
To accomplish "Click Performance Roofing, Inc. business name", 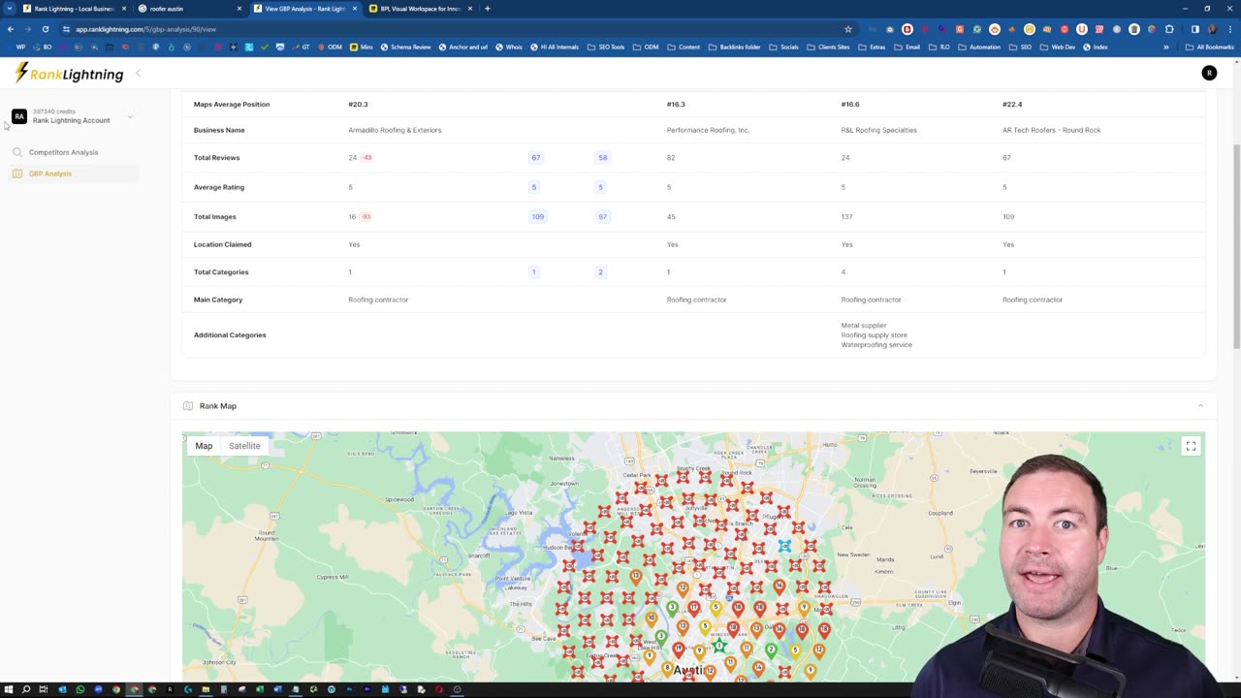I will pyautogui.click(x=708, y=130).
